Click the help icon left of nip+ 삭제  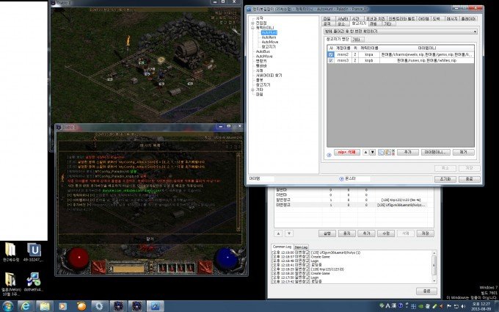329,155
